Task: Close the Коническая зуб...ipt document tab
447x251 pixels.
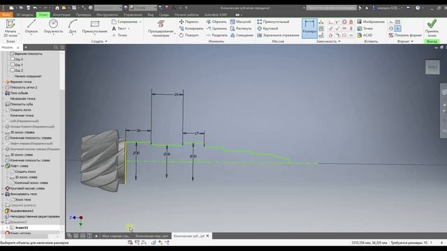Action: (x=207, y=236)
